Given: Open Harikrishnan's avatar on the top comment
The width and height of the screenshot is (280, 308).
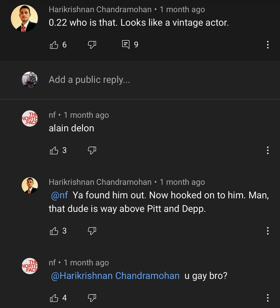Looking at the screenshot, I should click(x=24, y=18).
